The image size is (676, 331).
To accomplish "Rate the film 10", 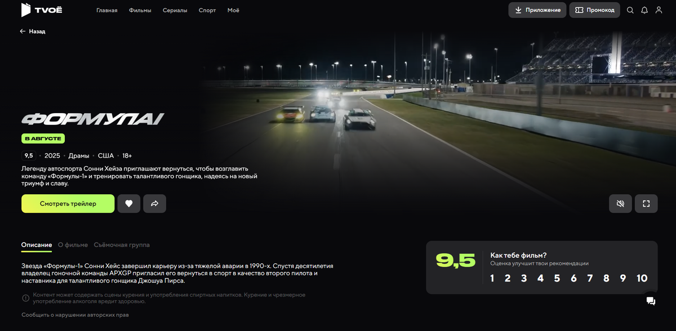I will pos(642,278).
